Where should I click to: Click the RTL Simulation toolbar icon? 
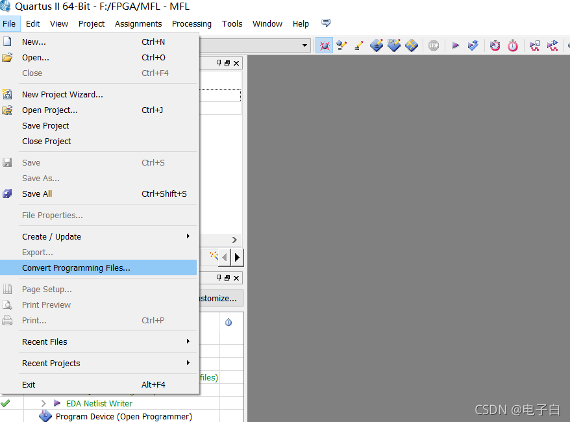pyautogui.click(x=534, y=45)
